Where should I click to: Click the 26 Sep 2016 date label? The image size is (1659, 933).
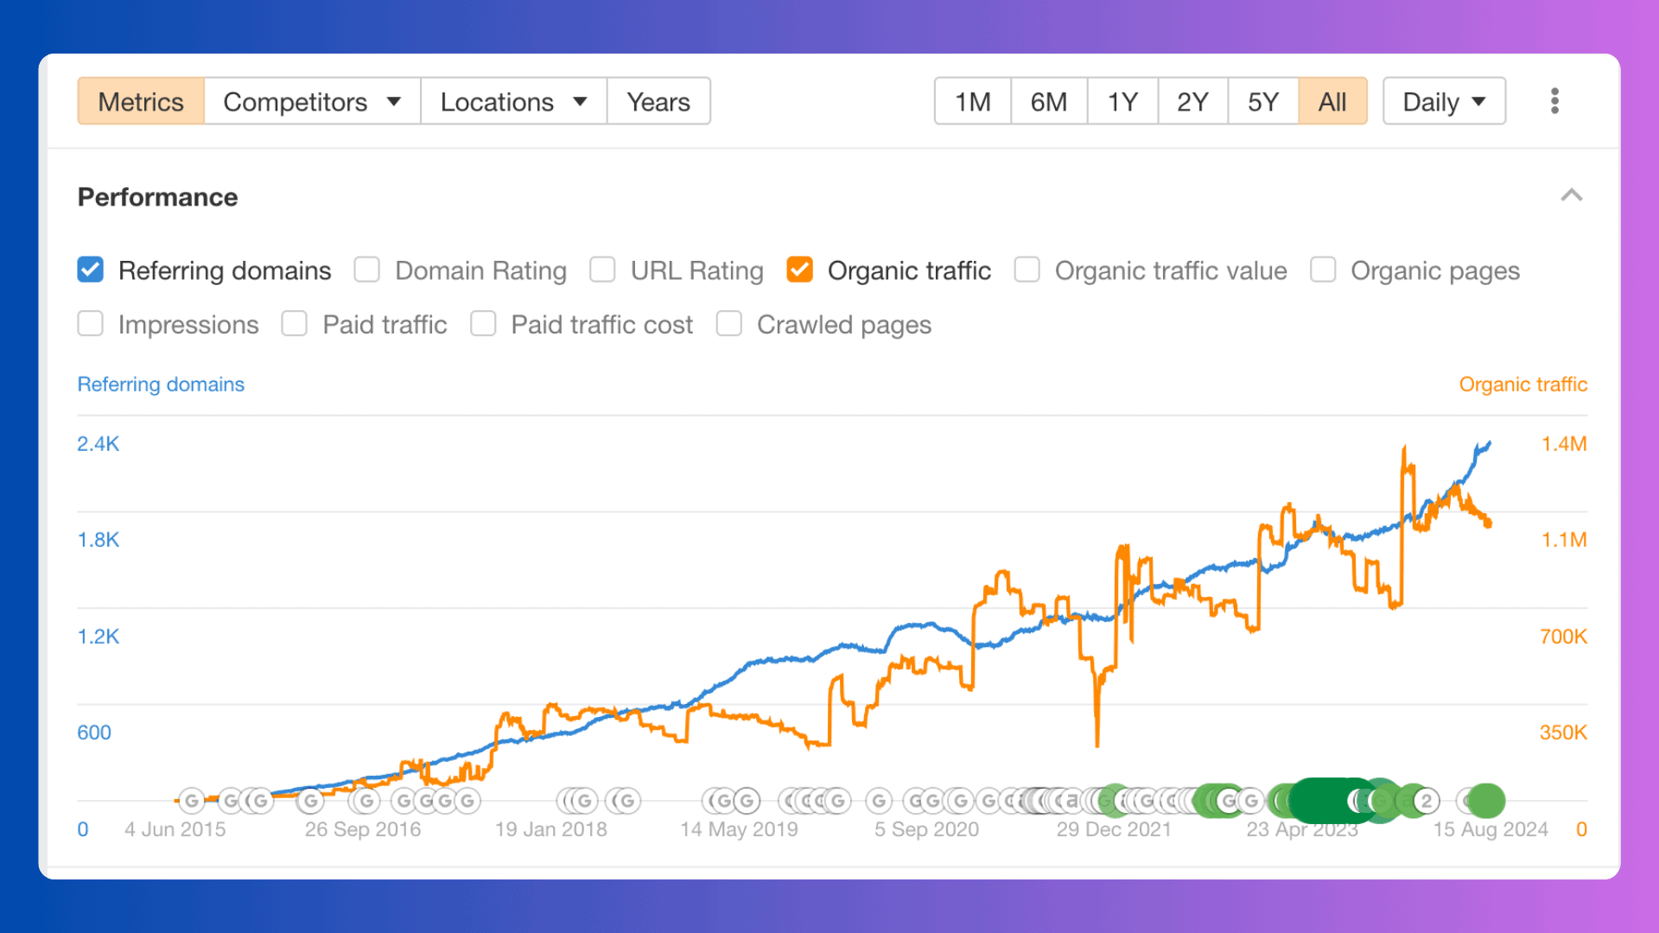[362, 828]
